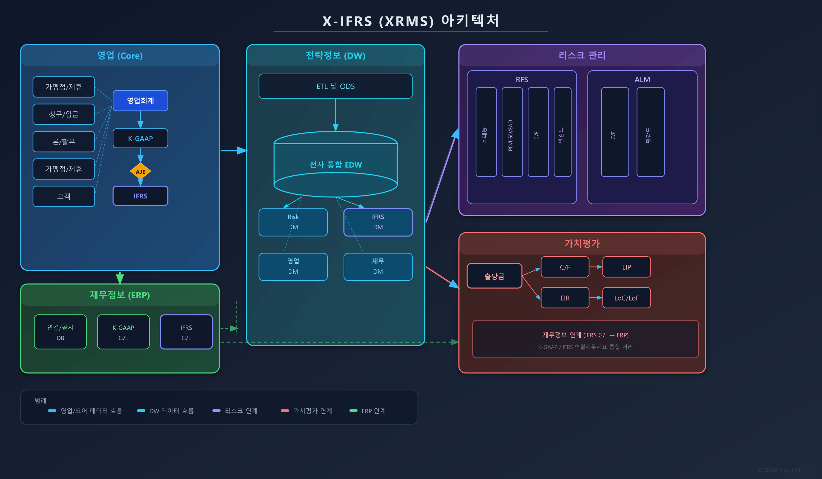The height and width of the screenshot is (479, 822).
Task: Click the 연결/공시 DB box
Action: pyautogui.click(x=60, y=332)
